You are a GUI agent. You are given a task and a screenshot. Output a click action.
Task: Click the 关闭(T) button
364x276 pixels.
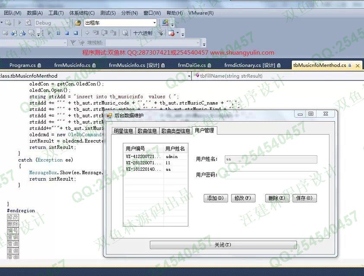click(x=224, y=245)
